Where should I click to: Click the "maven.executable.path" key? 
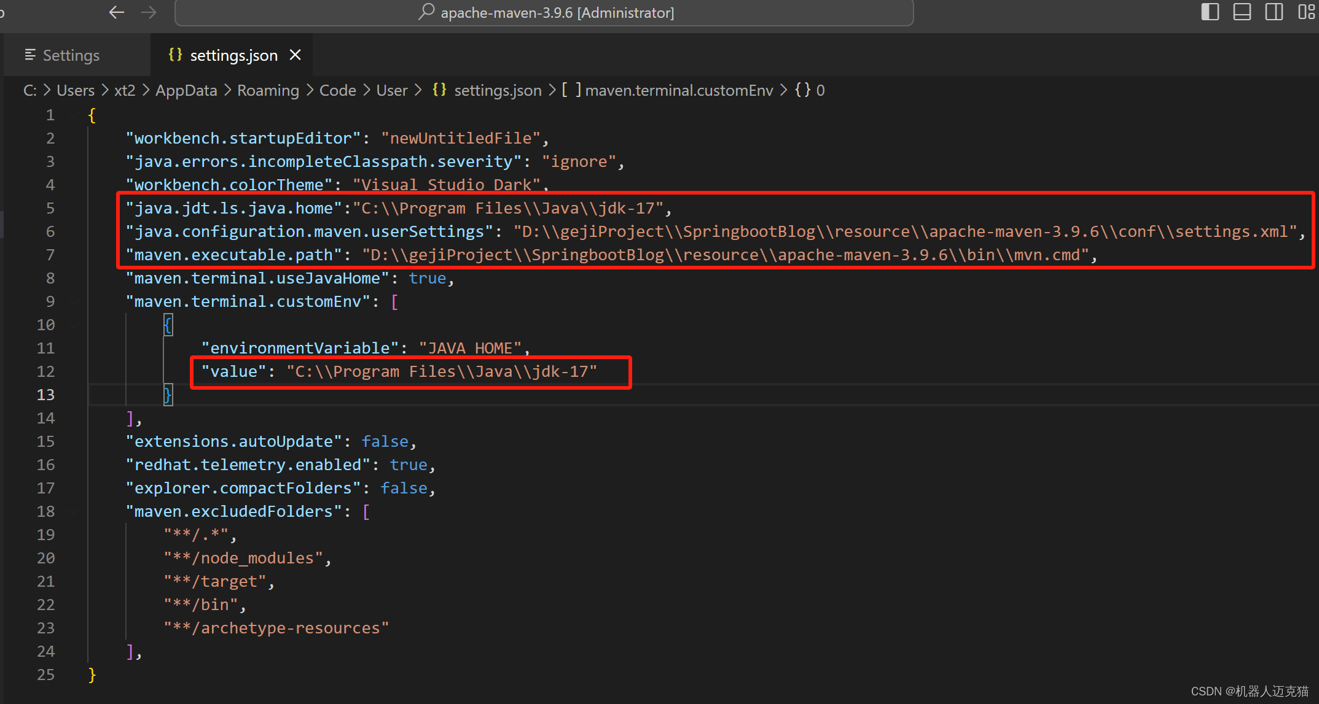tap(233, 255)
